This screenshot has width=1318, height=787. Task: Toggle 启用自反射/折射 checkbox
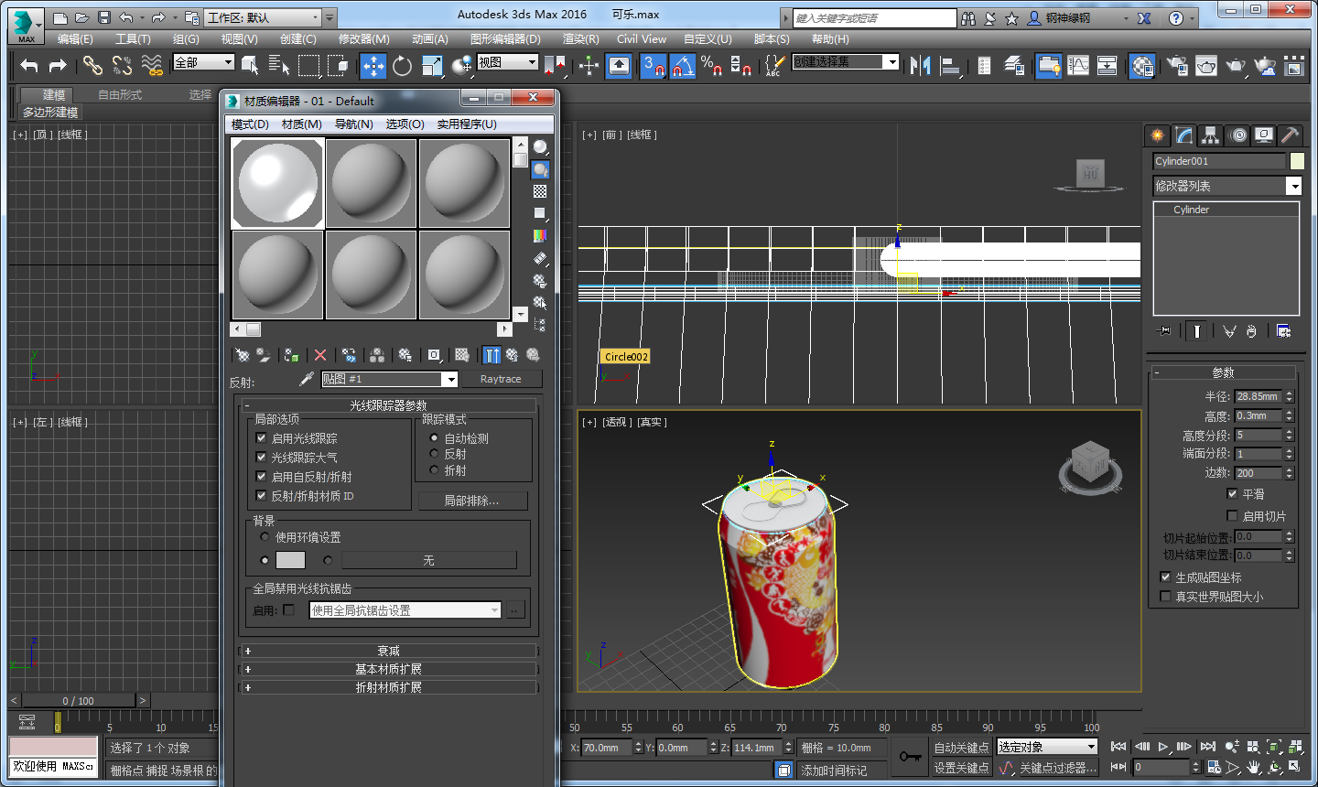coord(262,477)
